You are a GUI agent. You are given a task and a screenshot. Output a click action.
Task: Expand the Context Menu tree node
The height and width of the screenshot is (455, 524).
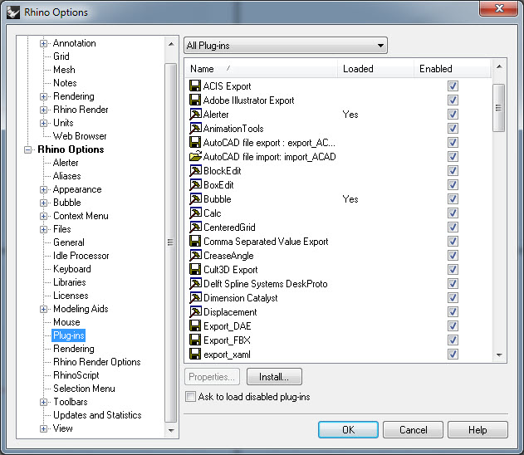43,216
